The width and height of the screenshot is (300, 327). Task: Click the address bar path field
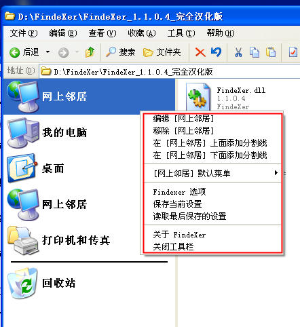tap(170, 72)
